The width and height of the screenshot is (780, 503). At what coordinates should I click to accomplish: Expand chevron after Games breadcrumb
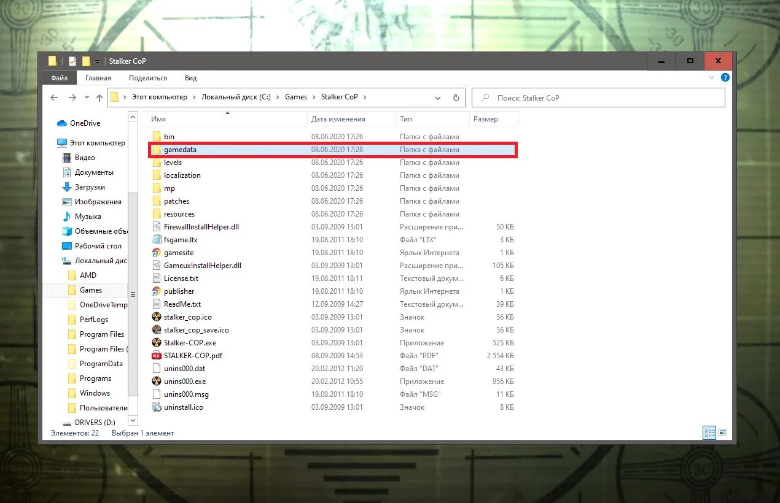point(314,97)
